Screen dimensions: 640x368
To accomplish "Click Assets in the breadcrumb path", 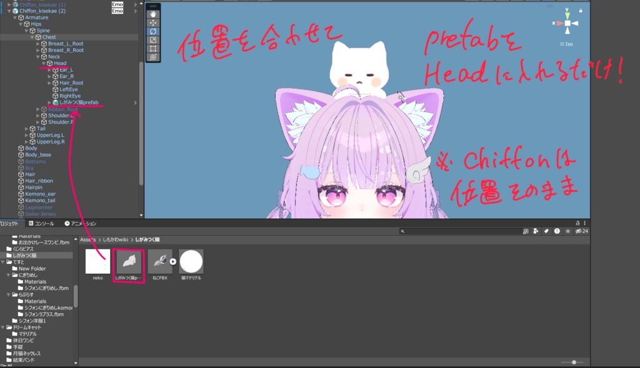I will (x=87, y=240).
